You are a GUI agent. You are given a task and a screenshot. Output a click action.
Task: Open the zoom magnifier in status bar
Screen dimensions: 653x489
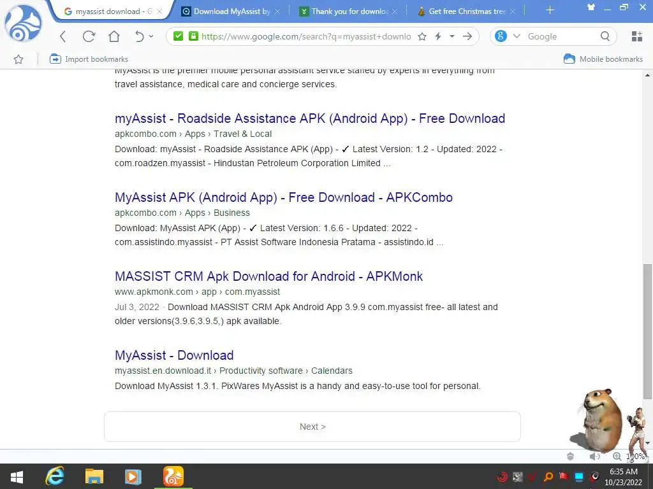(x=617, y=456)
